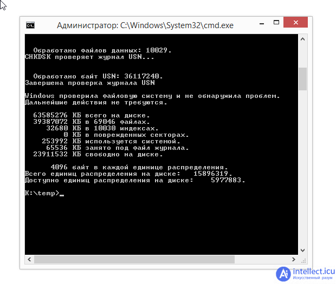This screenshot has width=336, height=284.
Task: Click the window title 'Администратор: C:\Windows\System32\cmd.exe'
Action: [145, 25]
